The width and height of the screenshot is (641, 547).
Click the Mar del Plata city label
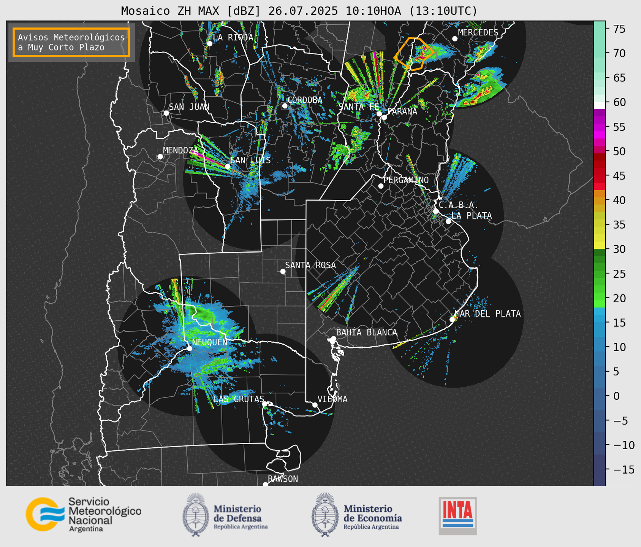[487, 314]
